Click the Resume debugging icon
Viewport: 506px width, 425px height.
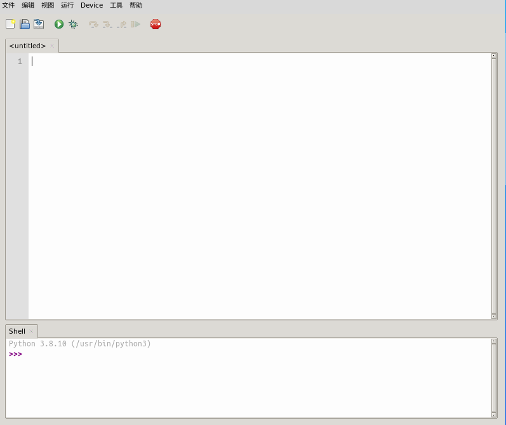tap(135, 24)
